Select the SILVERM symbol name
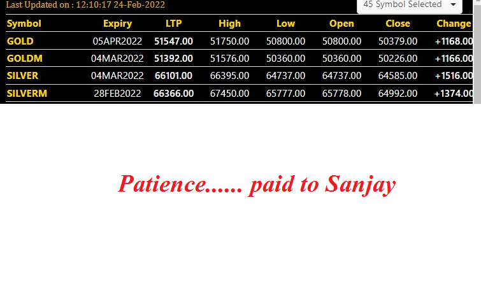This screenshot has height=293, width=481. coord(27,93)
